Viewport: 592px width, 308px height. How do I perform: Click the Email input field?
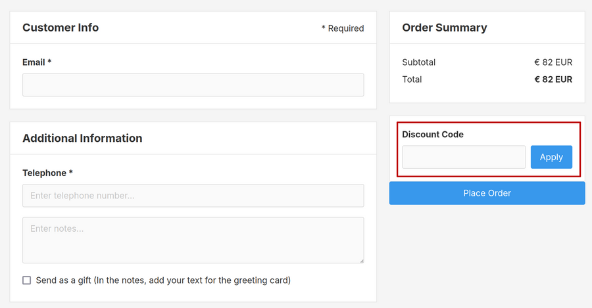tap(193, 85)
